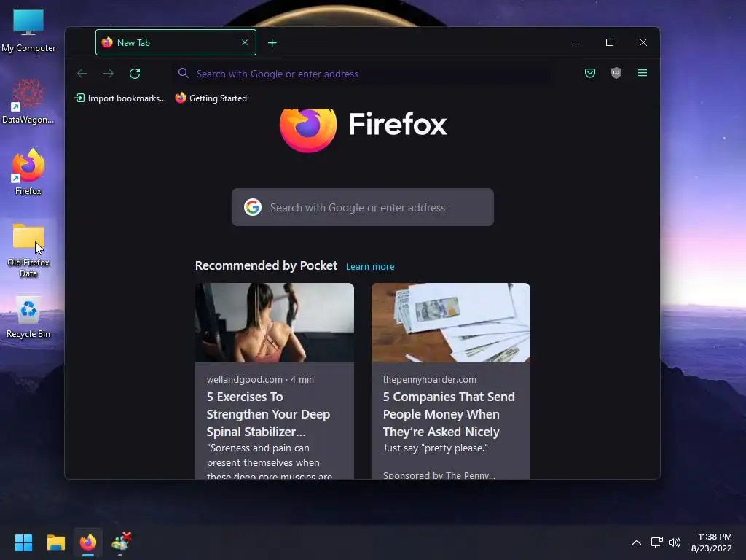746x560 pixels.
Task: Open the uBlock Origin shield icon
Action: [616, 73]
